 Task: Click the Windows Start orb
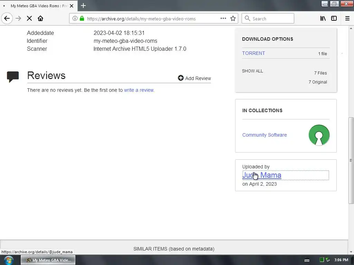(x=9, y=260)
